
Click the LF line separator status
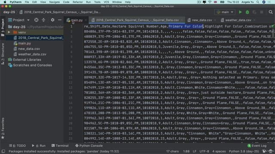195,151
